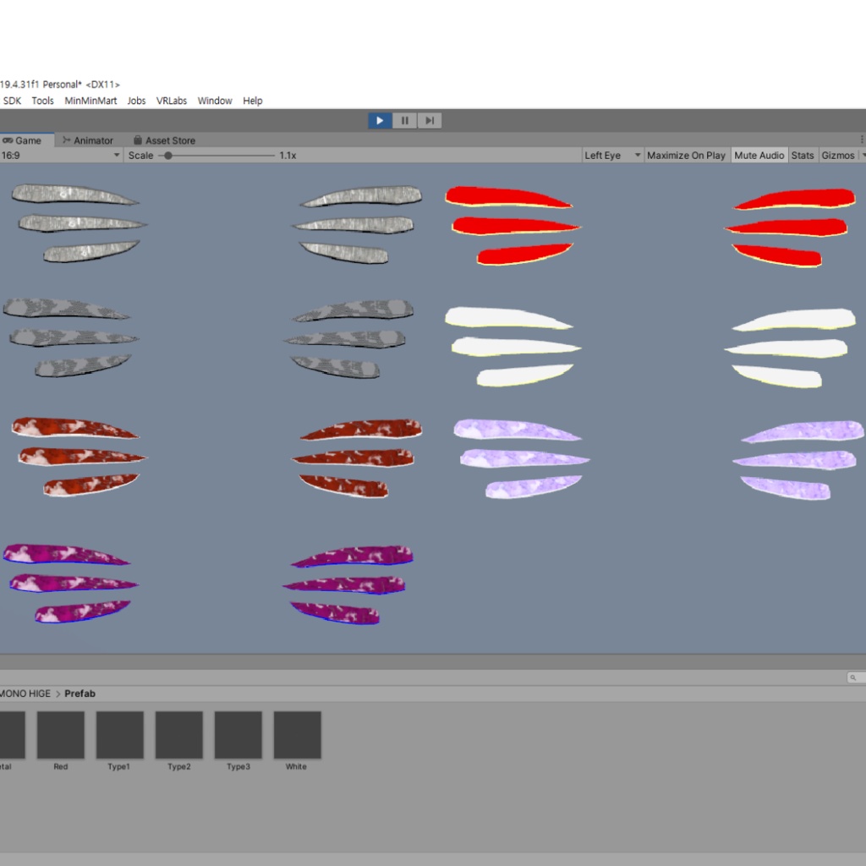Image resolution: width=866 pixels, height=866 pixels.
Task: Start Play mode with the play button
Action: (x=380, y=120)
